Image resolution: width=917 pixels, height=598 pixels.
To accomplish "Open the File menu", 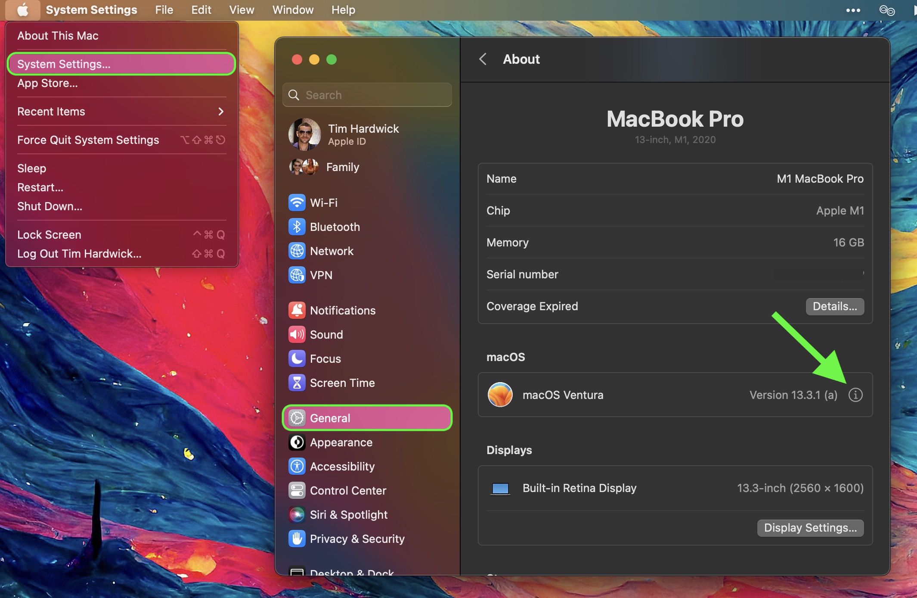I will 164,10.
